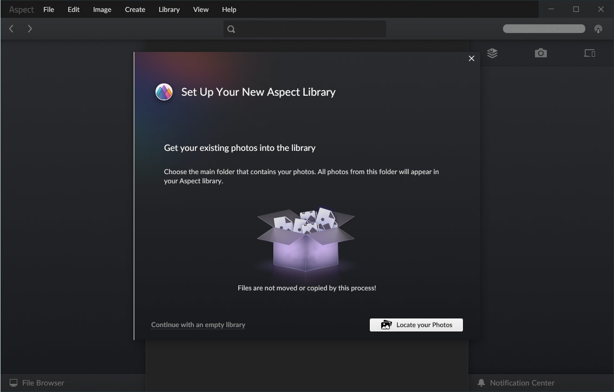Open the Library menu
Viewport: 614px width, 392px height.
tap(169, 9)
